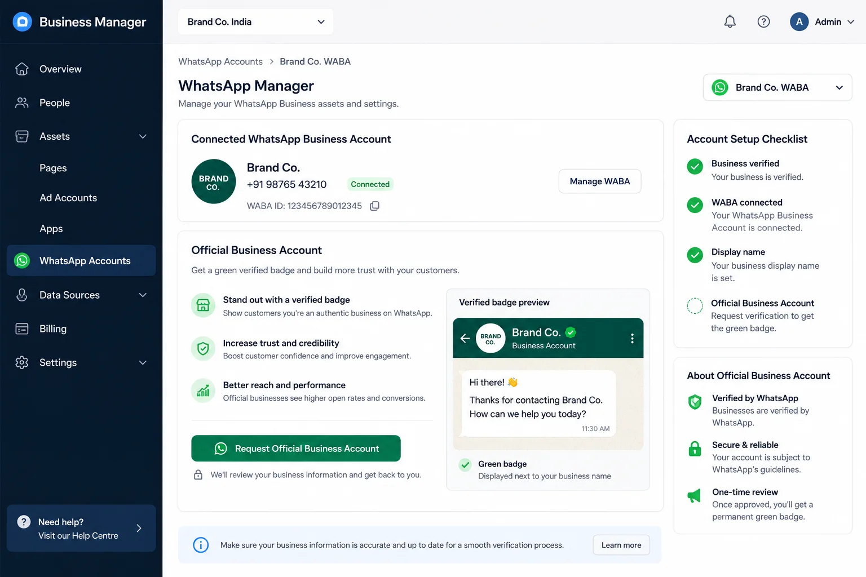Click the One-time review megaphone icon
The image size is (866, 577).
click(x=694, y=496)
